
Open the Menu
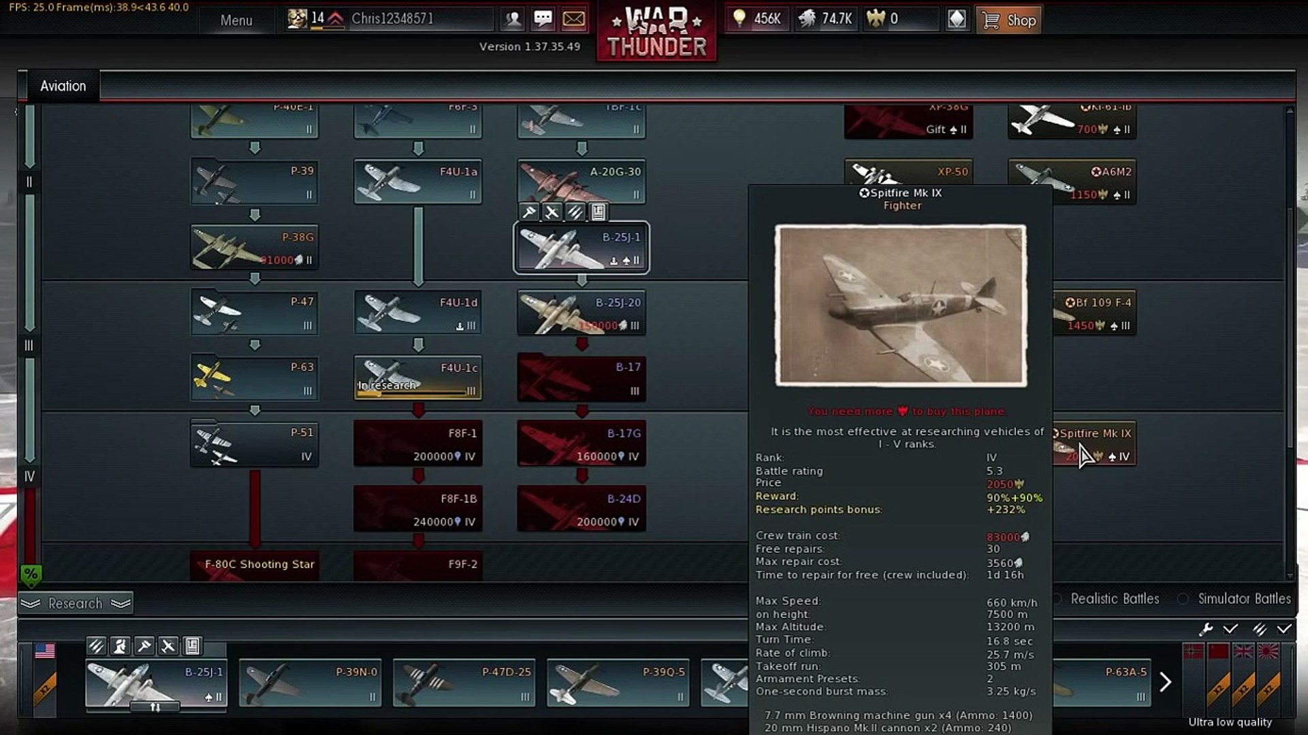236,20
